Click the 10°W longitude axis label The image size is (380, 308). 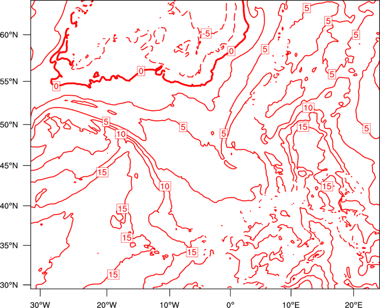[169, 305]
